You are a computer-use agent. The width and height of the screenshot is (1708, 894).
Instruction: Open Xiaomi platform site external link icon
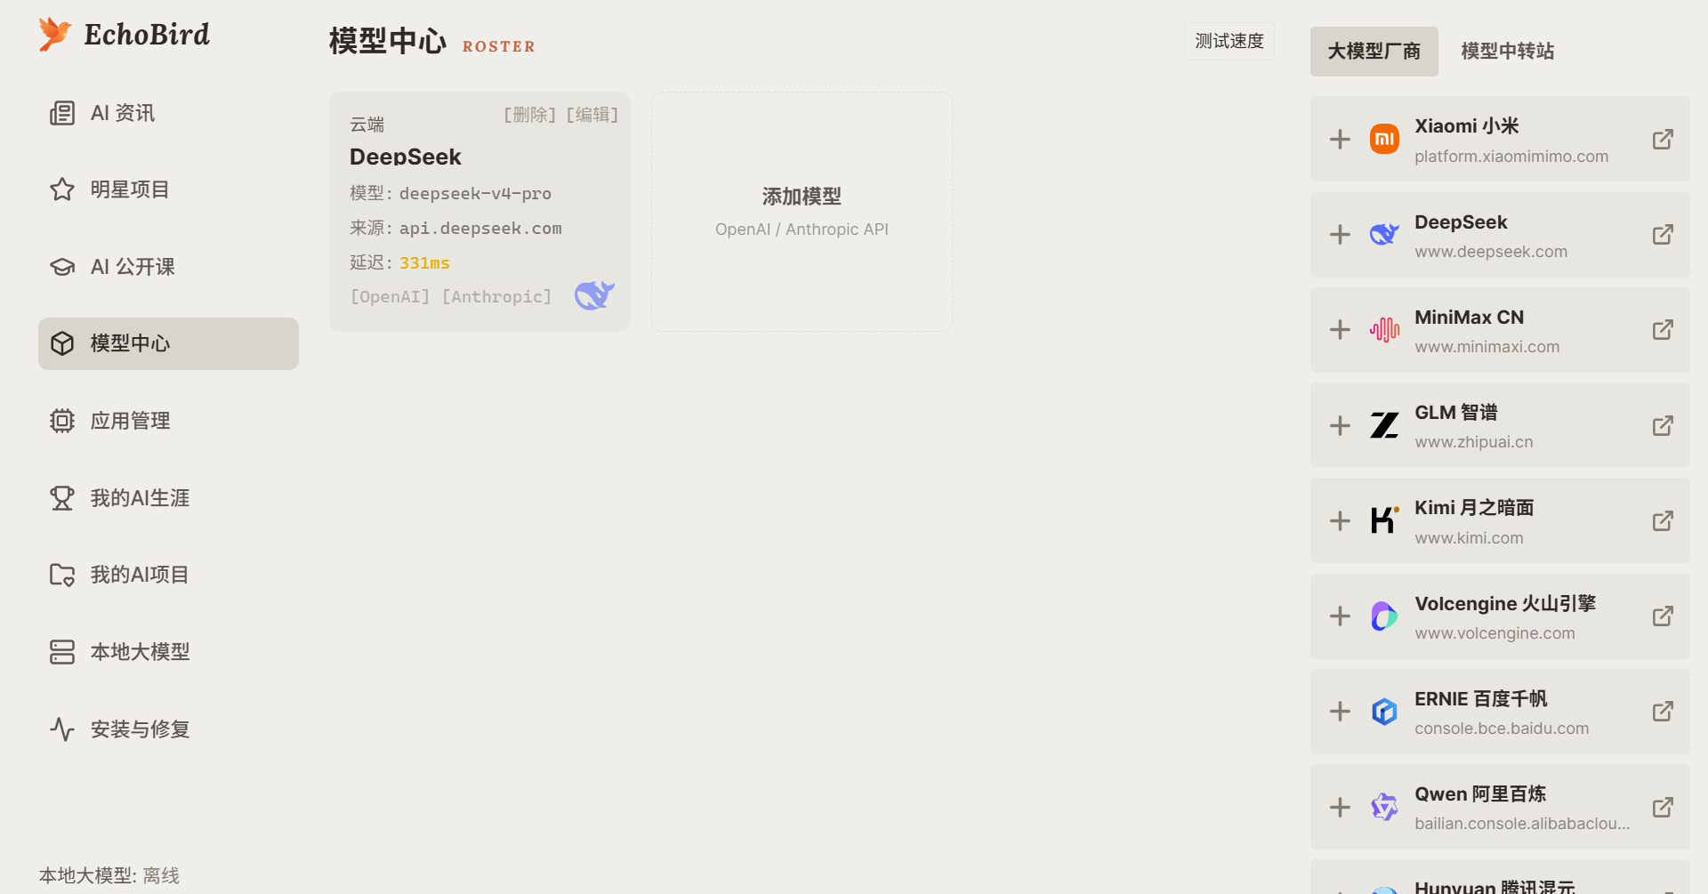coord(1663,139)
